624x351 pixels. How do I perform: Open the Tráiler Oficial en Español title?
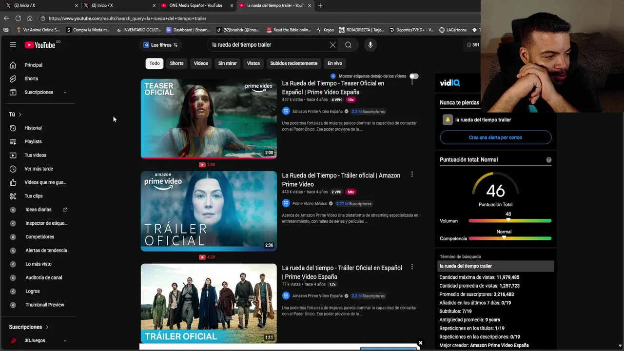pyautogui.click(x=342, y=272)
